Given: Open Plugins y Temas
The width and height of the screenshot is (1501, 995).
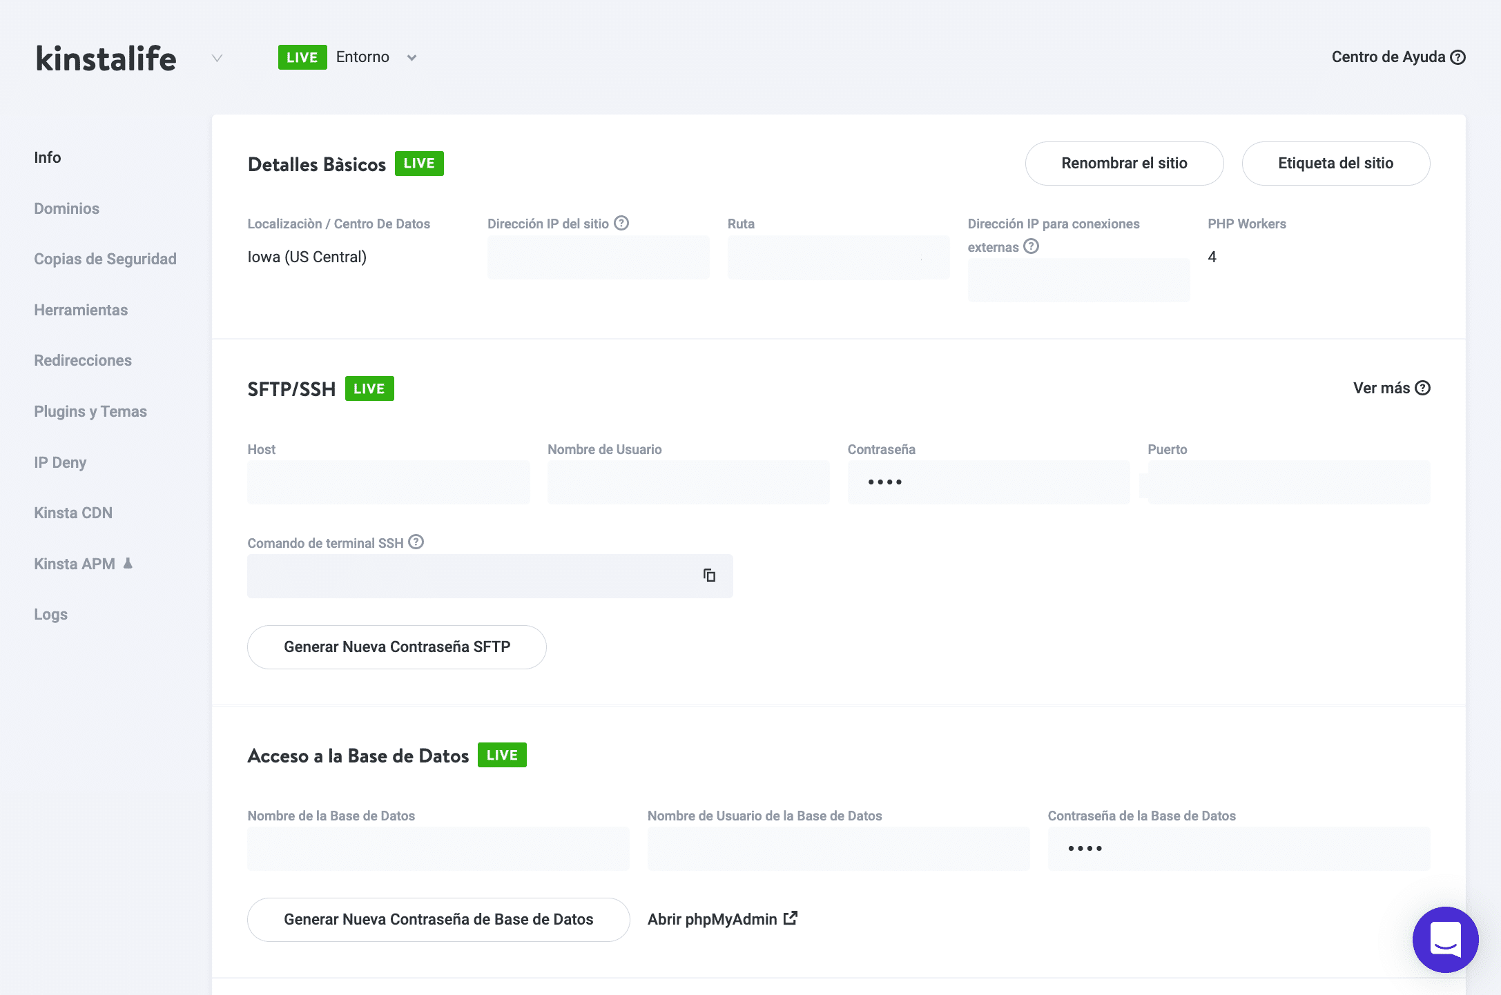Looking at the screenshot, I should (x=90, y=411).
